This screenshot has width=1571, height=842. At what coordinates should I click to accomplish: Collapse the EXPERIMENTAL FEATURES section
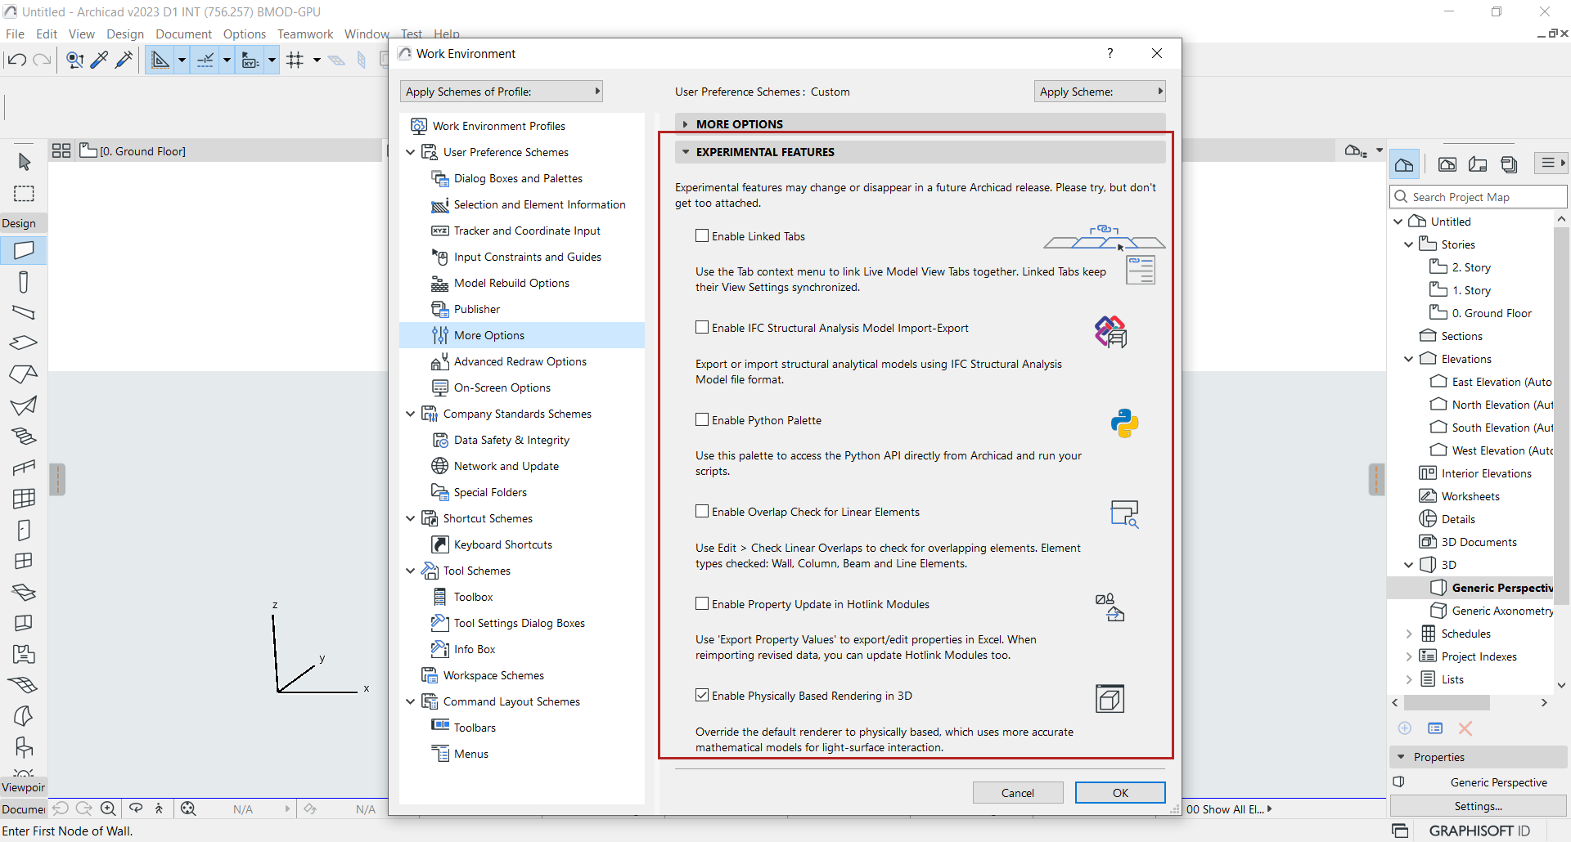[x=686, y=152]
